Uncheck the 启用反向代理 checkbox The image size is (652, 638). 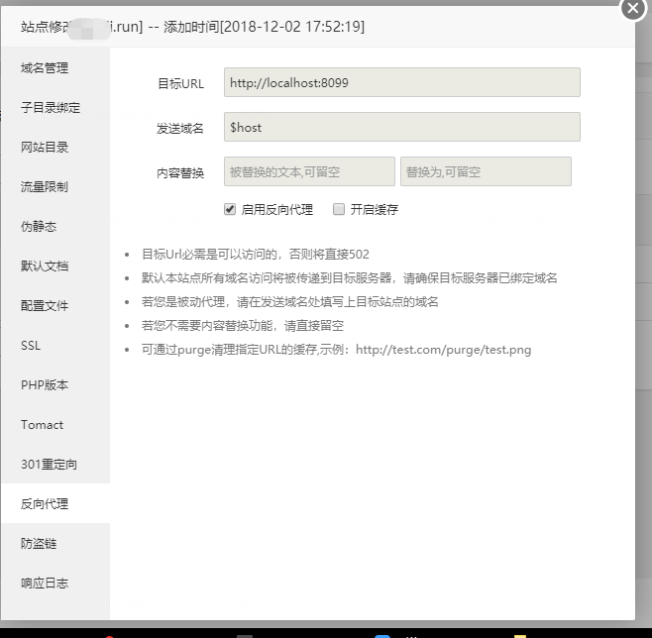(230, 209)
